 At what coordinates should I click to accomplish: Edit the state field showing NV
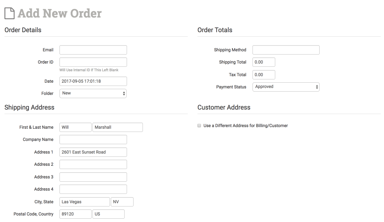click(122, 202)
